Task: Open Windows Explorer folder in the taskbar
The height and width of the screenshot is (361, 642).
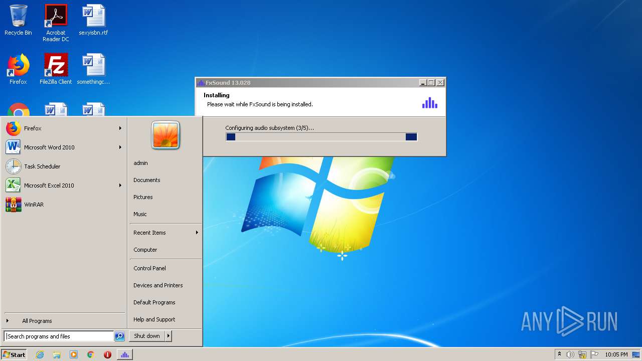Action: pyautogui.click(x=57, y=354)
